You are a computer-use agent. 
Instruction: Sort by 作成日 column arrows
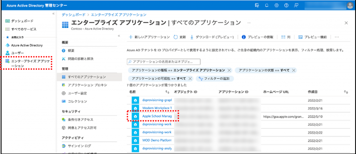click(x=346, y=92)
